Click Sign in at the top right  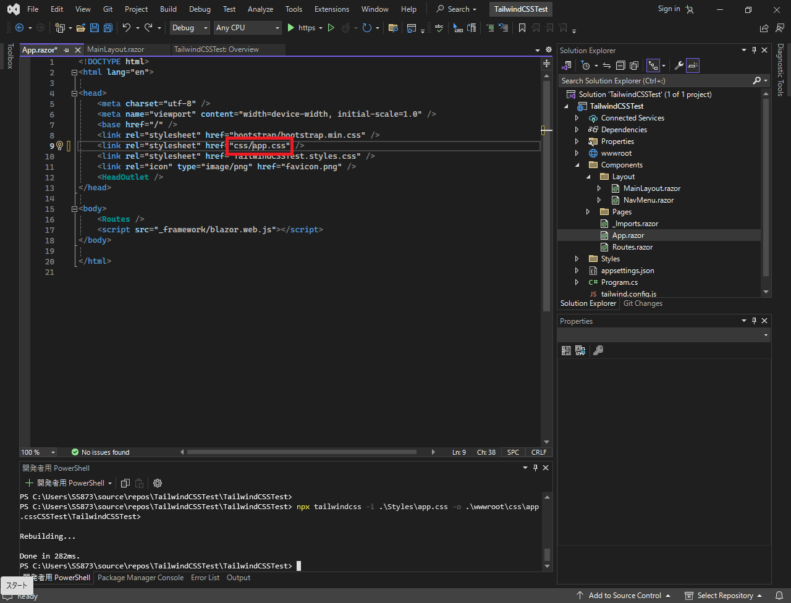click(x=669, y=9)
